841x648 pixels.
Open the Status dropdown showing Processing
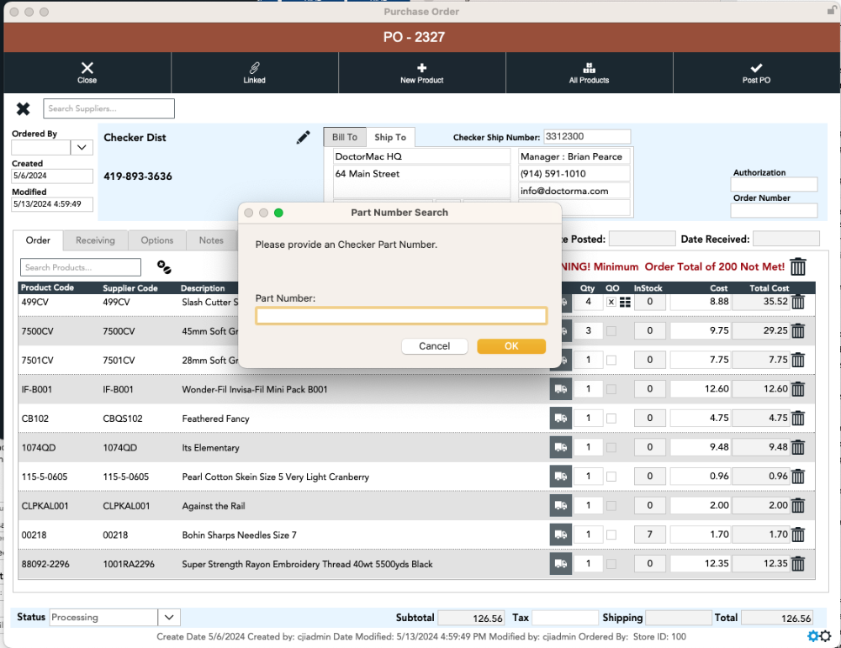tap(169, 618)
